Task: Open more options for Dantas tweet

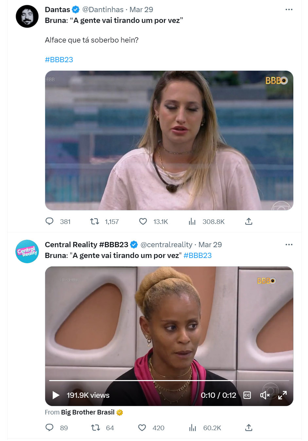Action: 289,9
